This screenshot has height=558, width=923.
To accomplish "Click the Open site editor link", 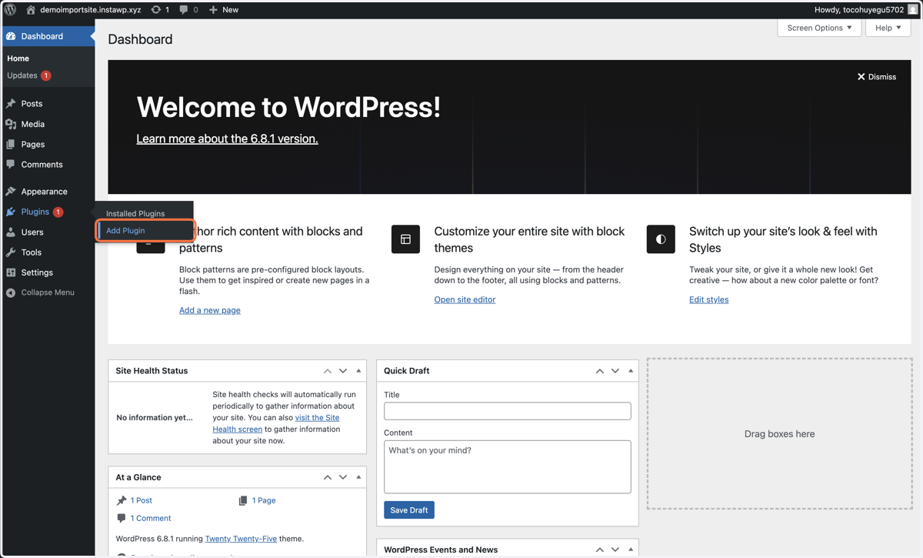I will tap(465, 299).
